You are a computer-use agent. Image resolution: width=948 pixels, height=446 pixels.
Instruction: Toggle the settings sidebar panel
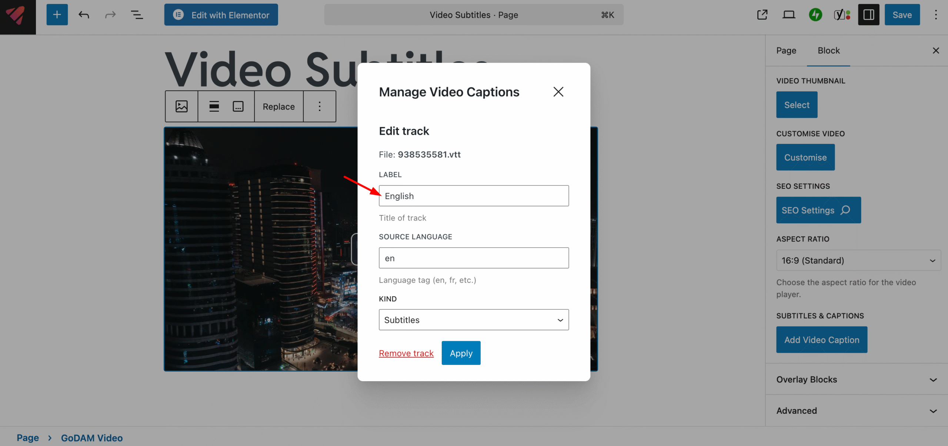click(868, 14)
